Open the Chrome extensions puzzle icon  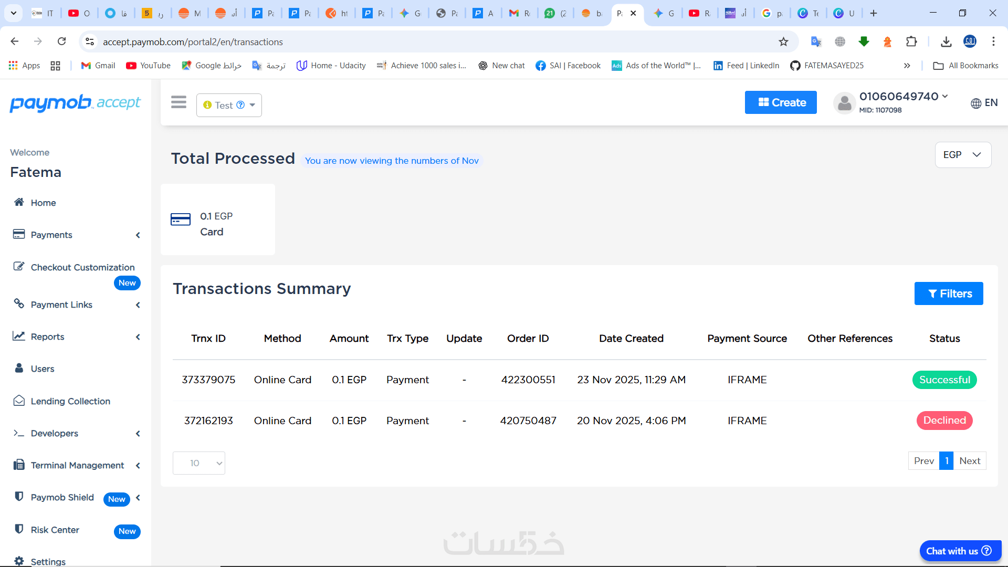point(911,41)
